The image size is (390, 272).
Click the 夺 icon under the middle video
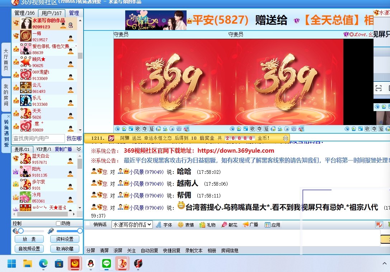[x=259, y=129]
